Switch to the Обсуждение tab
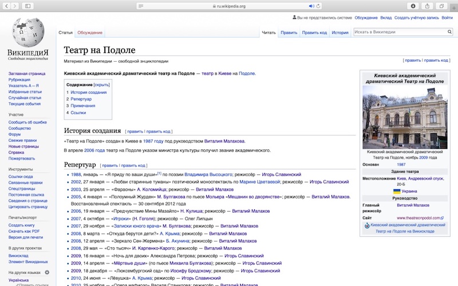The width and height of the screenshot is (458, 286). tap(90, 33)
